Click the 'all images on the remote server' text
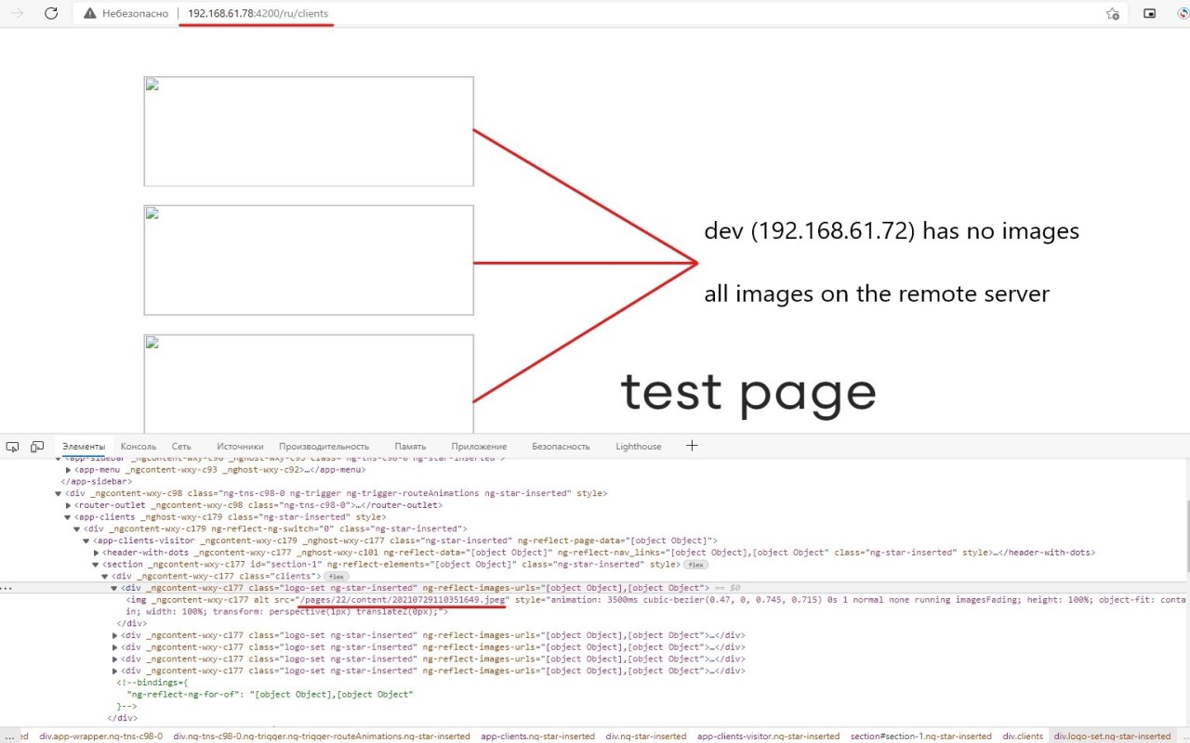 [877, 294]
